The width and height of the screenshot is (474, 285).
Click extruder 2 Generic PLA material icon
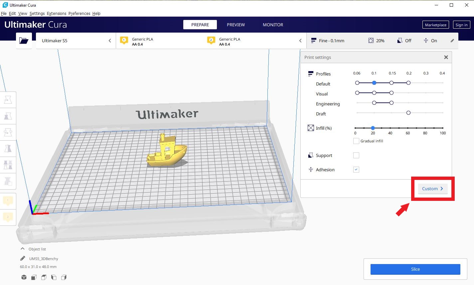click(x=211, y=41)
